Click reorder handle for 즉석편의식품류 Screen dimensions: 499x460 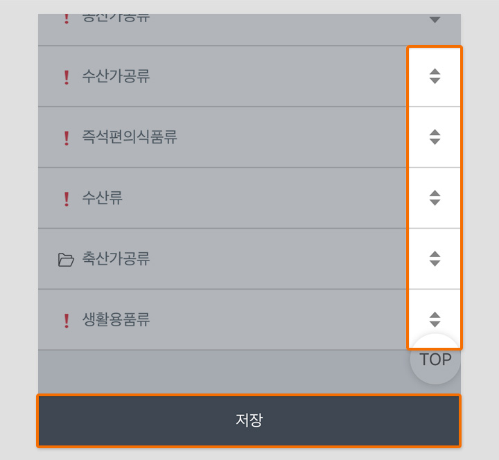(x=435, y=137)
